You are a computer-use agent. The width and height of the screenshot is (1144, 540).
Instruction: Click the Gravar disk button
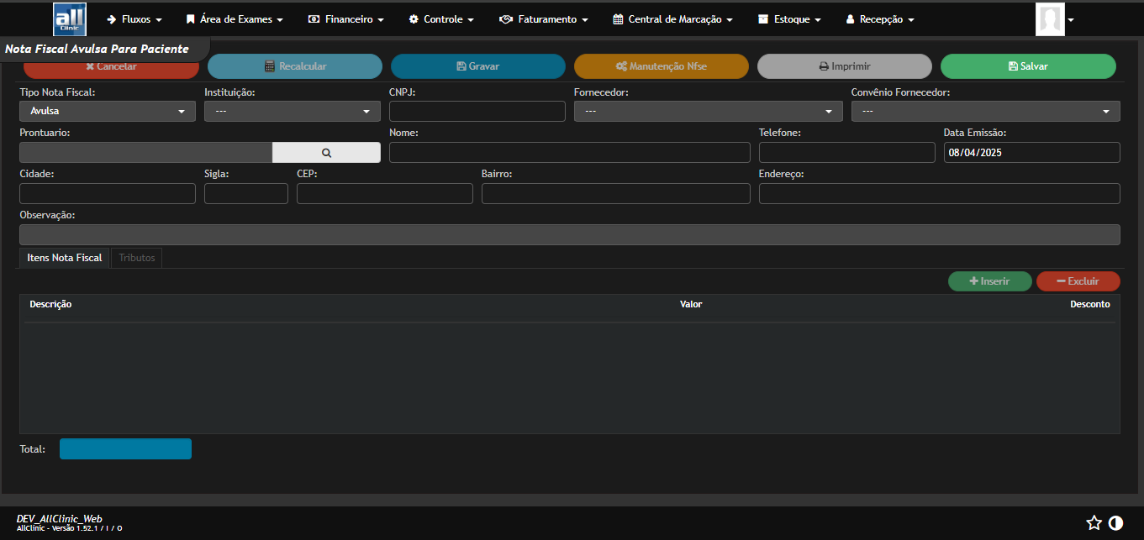[x=477, y=66]
